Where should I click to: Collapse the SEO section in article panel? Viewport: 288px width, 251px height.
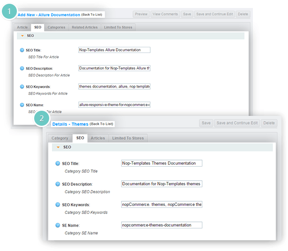point(22,36)
